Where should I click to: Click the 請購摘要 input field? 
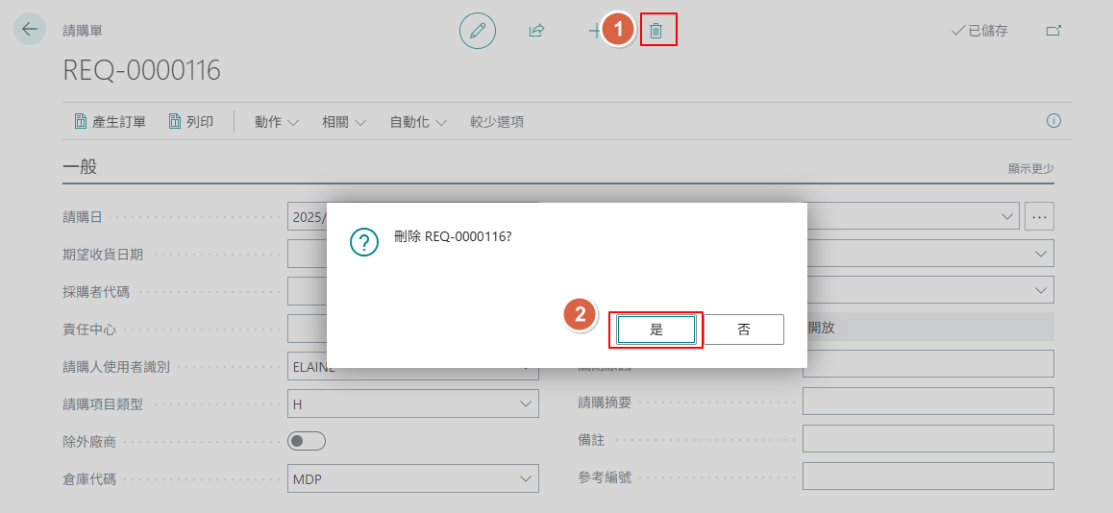927,402
